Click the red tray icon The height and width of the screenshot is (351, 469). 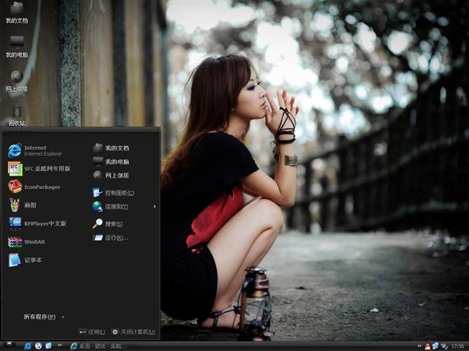(427, 346)
